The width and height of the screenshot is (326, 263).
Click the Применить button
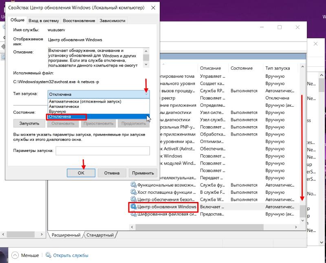click(143, 173)
